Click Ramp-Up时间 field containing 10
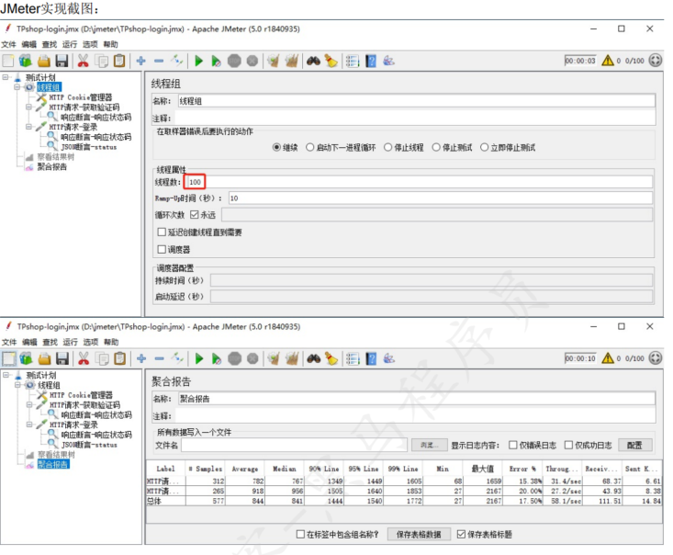 tap(441, 198)
